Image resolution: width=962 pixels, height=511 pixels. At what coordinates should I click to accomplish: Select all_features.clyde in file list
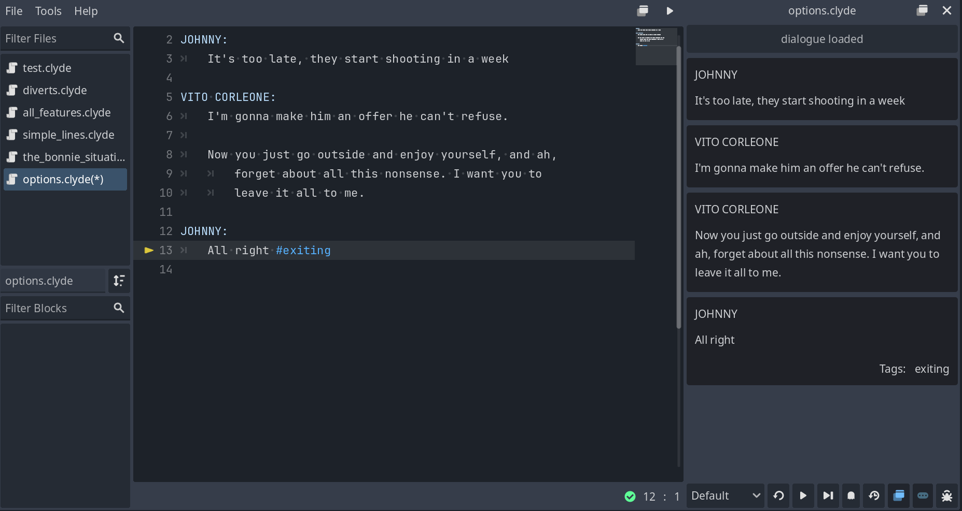pos(66,112)
